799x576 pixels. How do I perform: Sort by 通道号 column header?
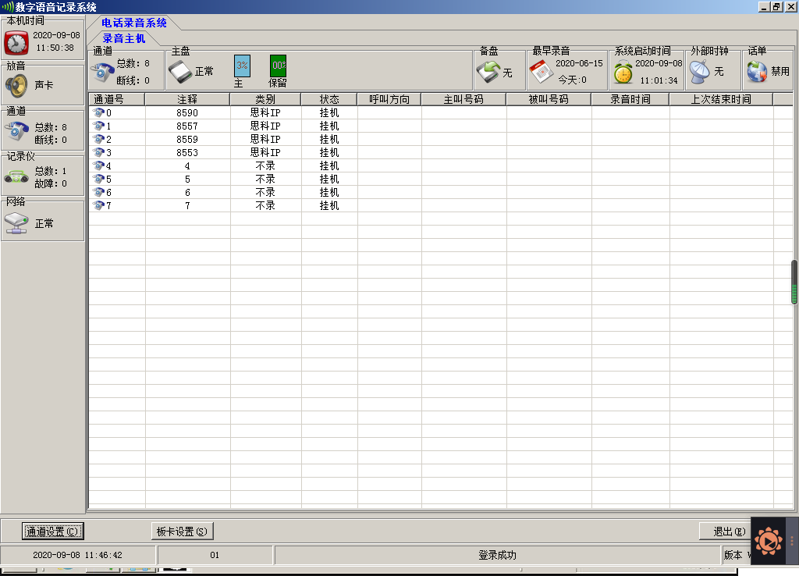pyautogui.click(x=117, y=99)
